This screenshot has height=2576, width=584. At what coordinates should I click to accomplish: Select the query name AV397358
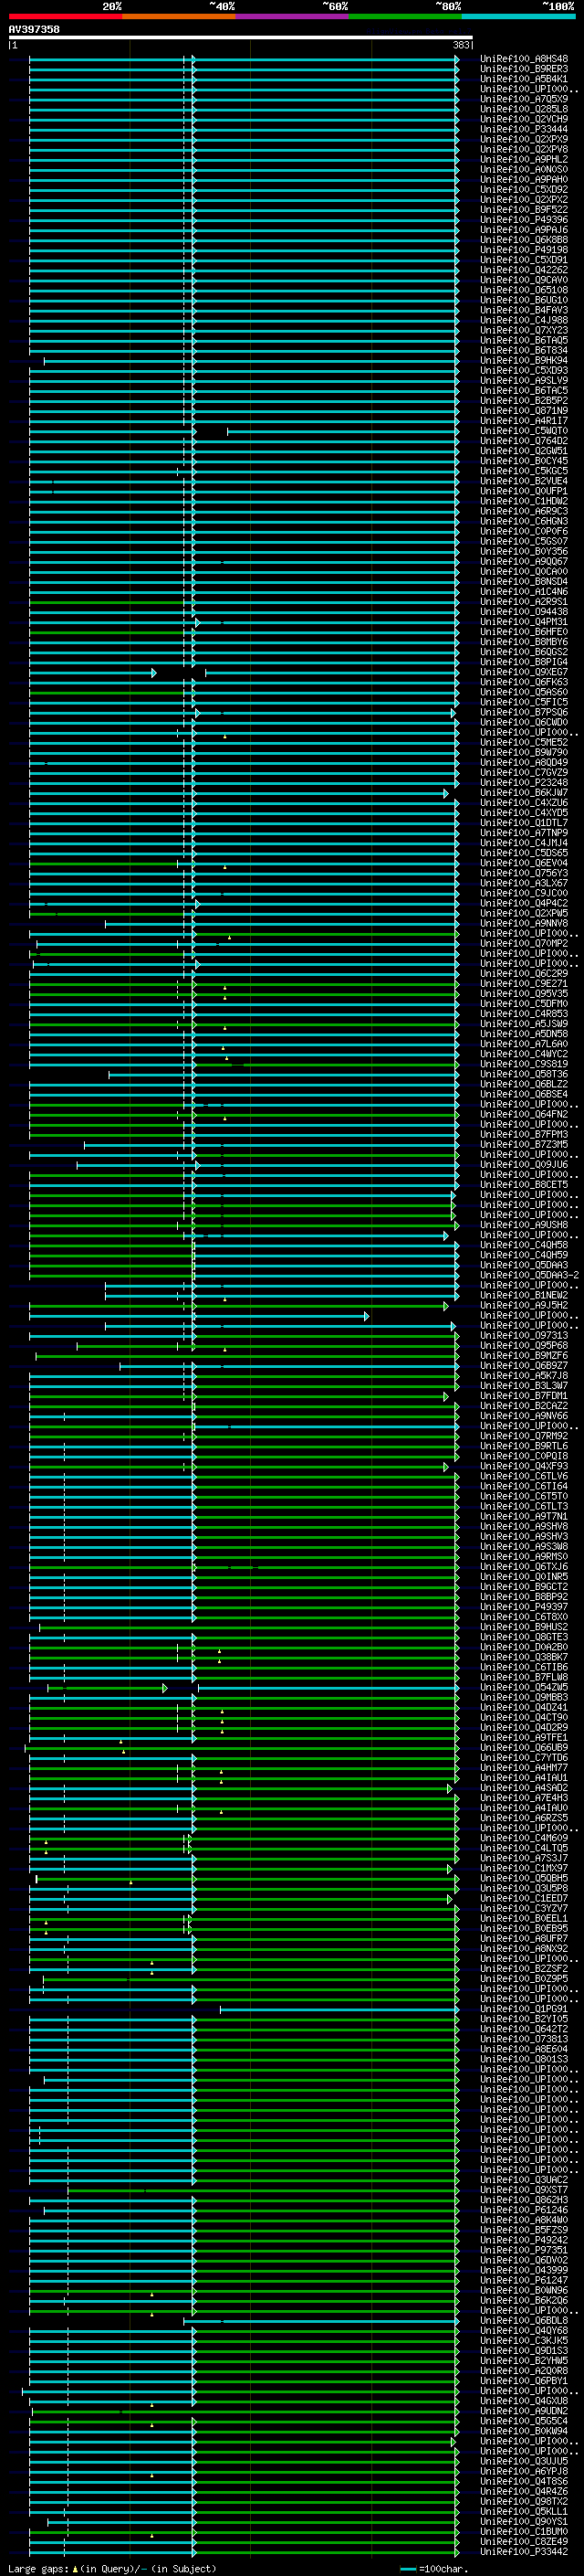34,29
